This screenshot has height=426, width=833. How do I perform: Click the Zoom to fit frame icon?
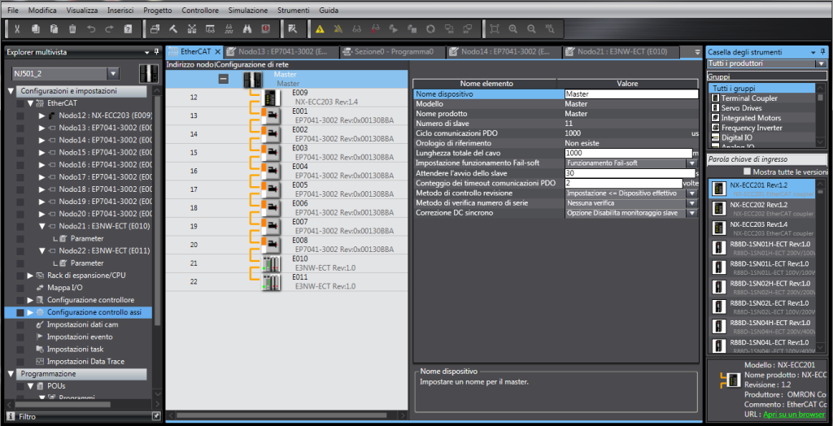pyautogui.click(x=495, y=29)
